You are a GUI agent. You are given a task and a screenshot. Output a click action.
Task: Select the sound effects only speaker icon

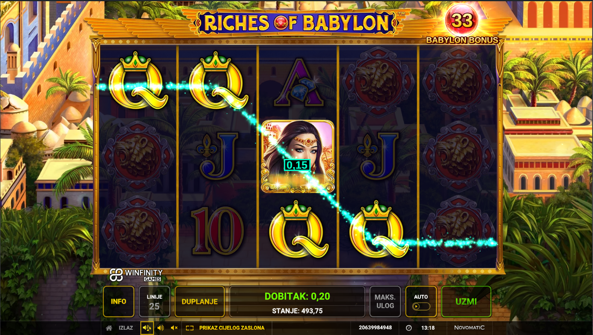pyautogui.click(x=161, y=328)
